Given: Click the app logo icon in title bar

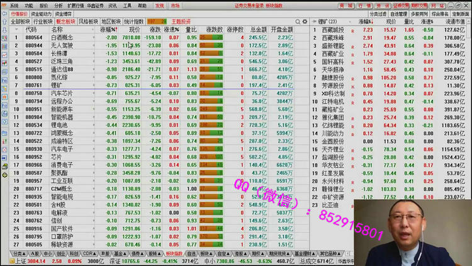Looking at the screenshot, I should point(4,5).
